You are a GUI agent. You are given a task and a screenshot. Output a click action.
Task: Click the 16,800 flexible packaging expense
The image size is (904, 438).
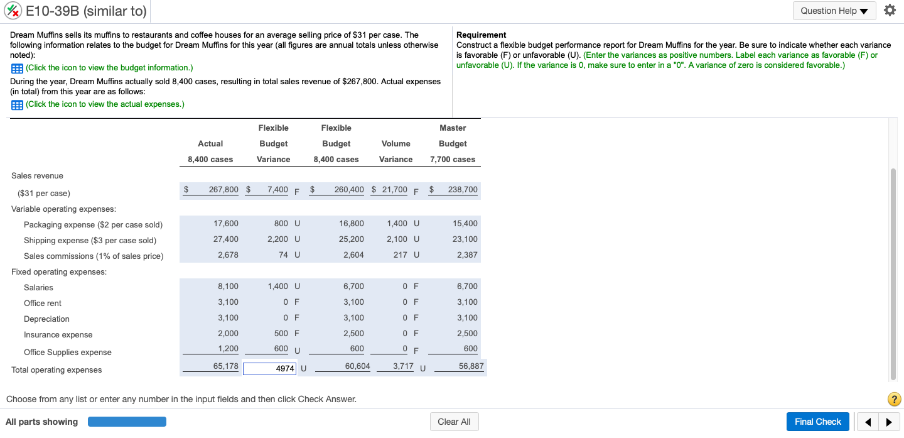click(x=352, y=224)
